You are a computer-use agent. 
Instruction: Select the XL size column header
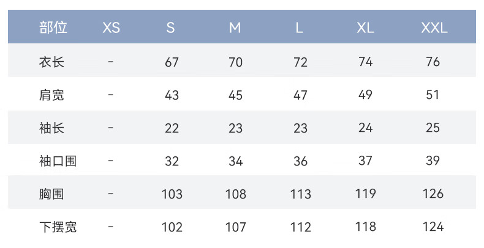pos(366,28)
